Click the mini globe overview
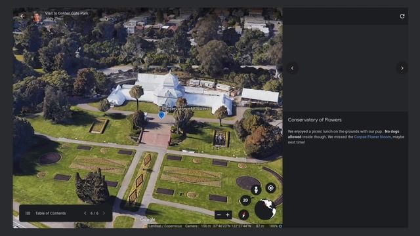420x236 pixels. (265, 209)
